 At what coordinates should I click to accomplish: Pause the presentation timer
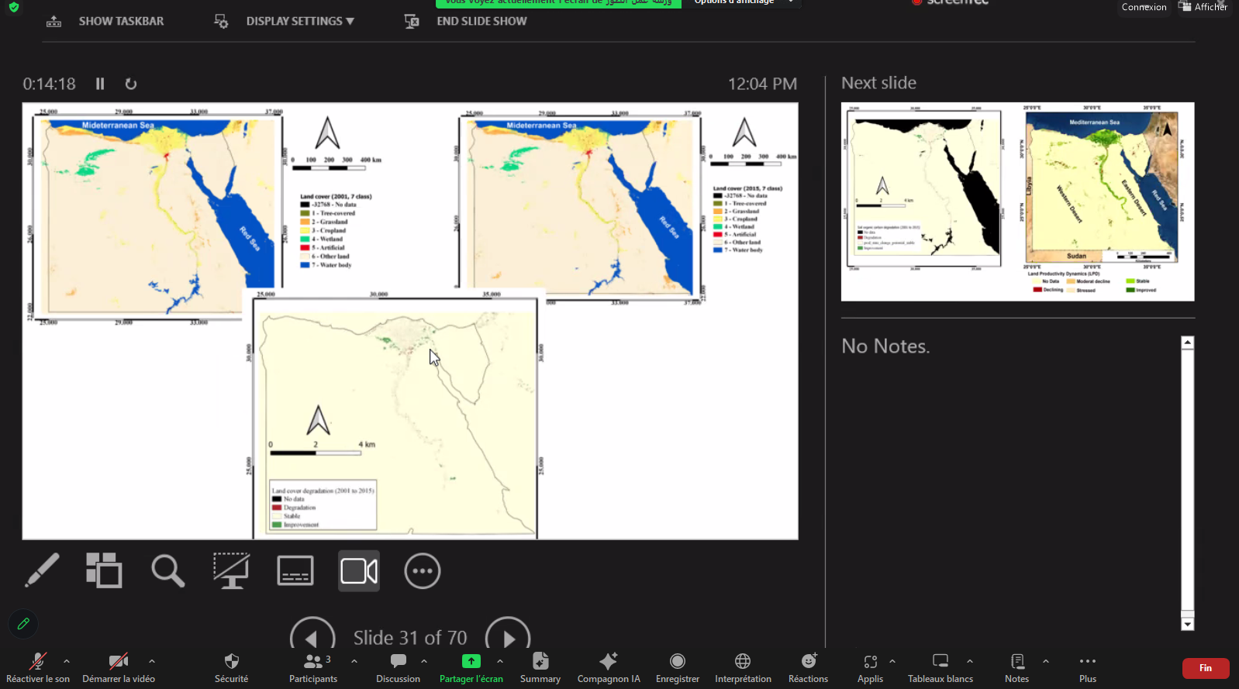[100, 84]
